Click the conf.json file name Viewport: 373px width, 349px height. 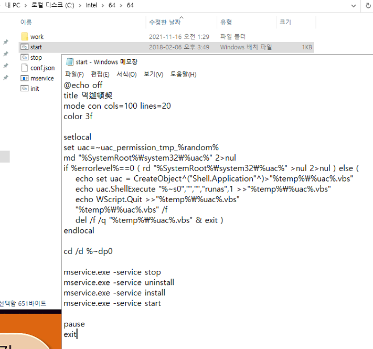pyautogui.click(x=42, y=68)
